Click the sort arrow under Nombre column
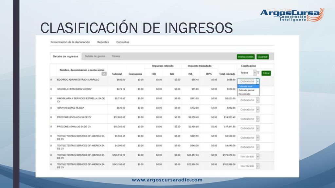This screenshot has width=335, height=188. (x=104, y=74)
